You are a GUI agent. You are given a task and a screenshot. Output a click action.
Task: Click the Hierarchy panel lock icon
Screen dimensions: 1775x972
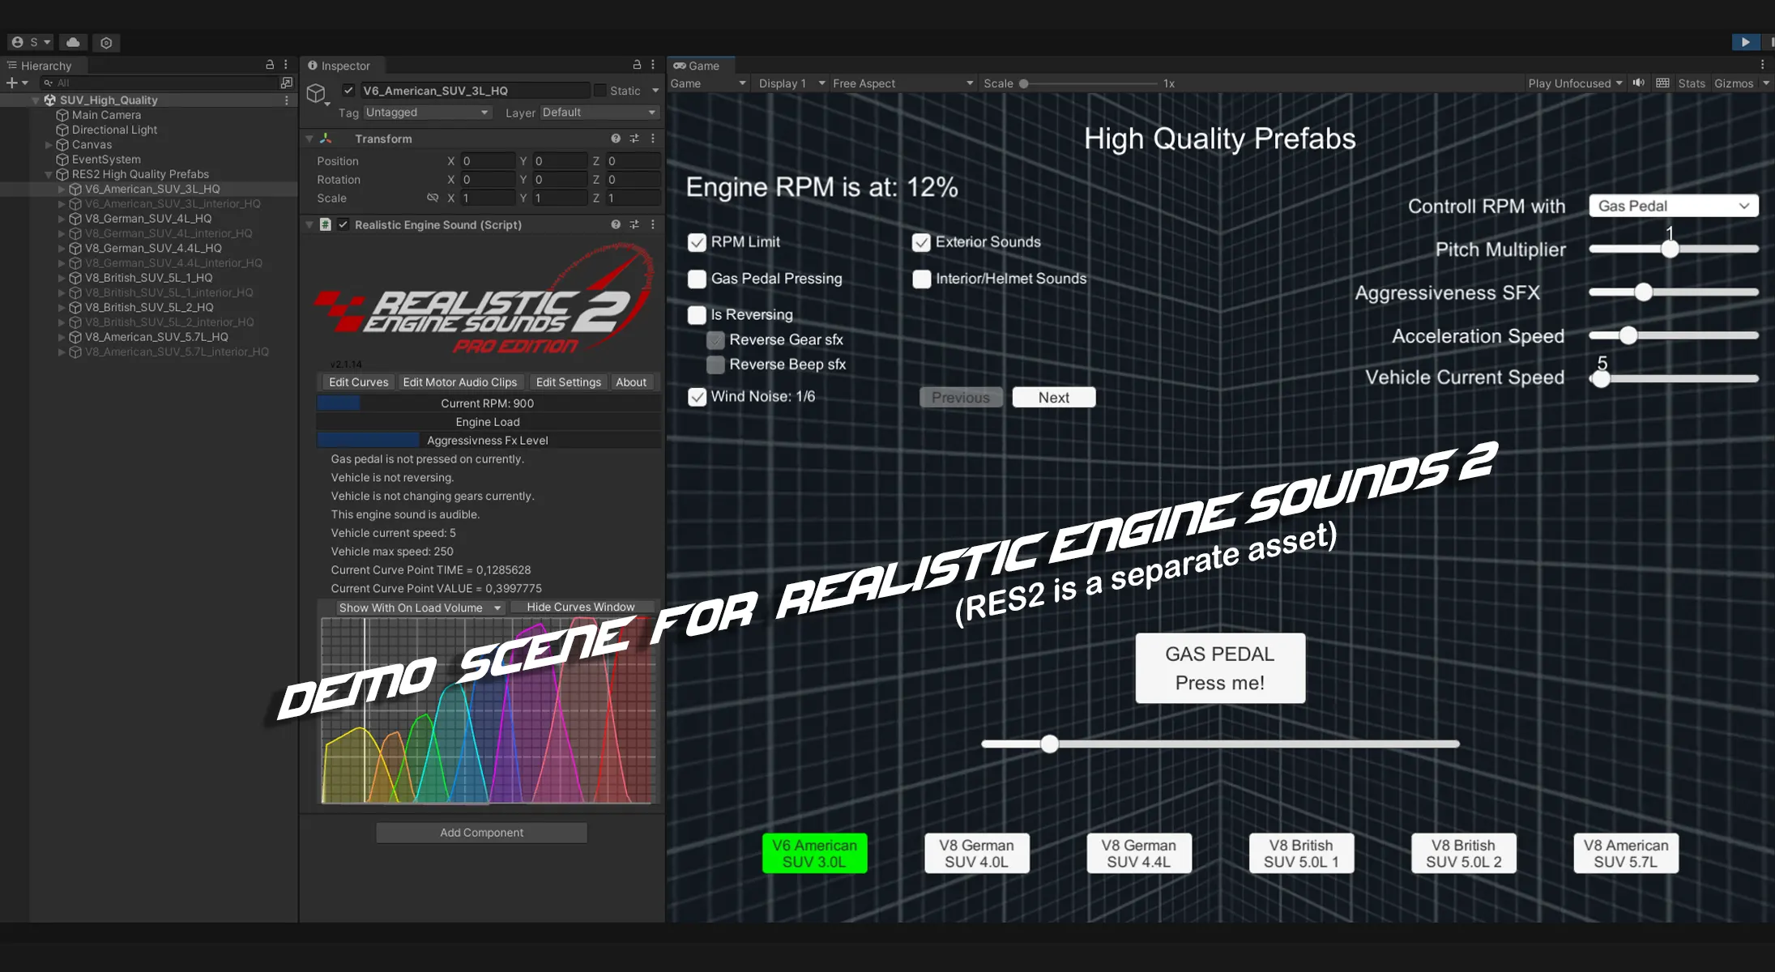click(x=270, y=65)
